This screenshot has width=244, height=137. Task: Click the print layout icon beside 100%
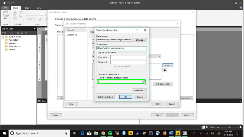tap(207, 127)
